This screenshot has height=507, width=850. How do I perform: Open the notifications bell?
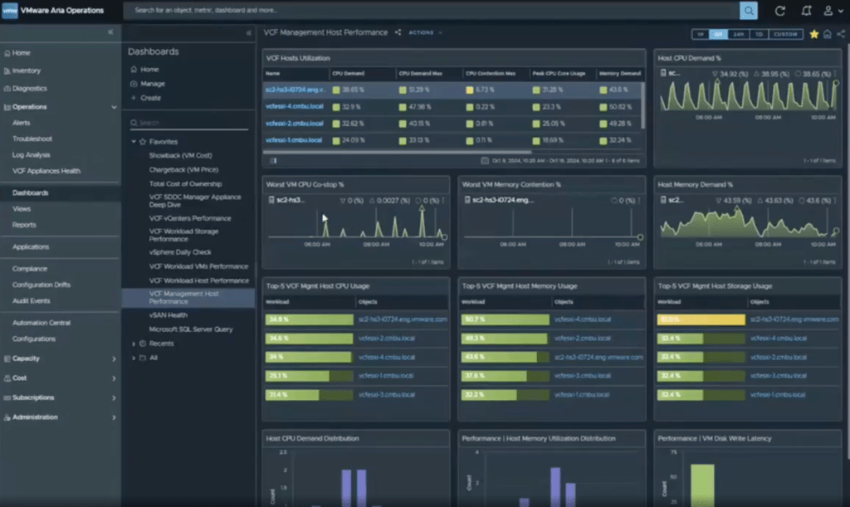pyautogui.click(x=804, y=11)
